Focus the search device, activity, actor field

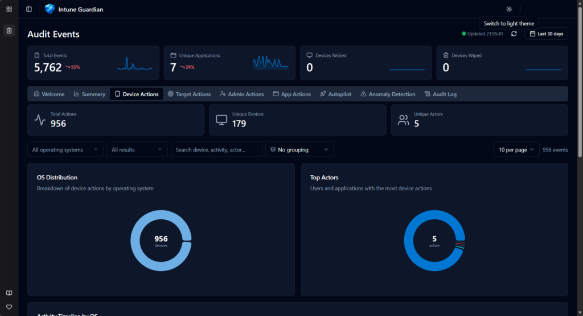tap(216, 150)
